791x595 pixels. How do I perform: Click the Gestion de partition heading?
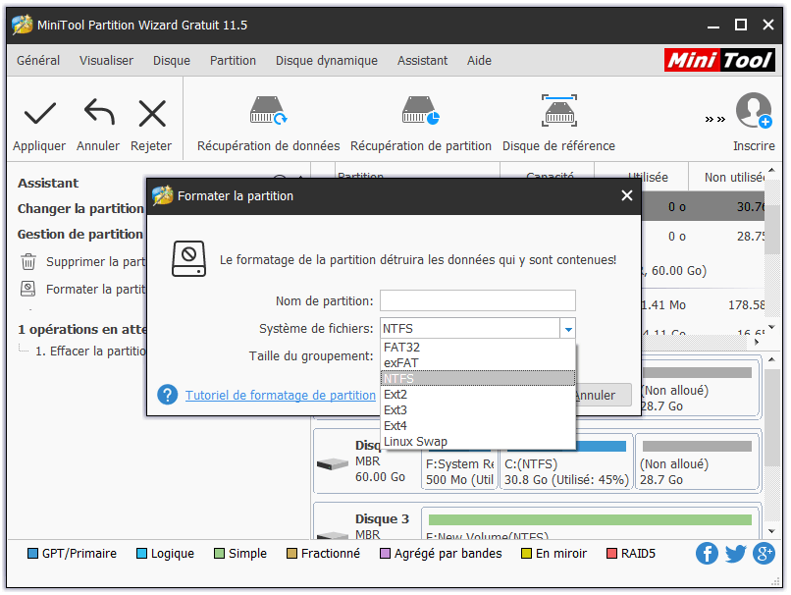[x=80, y=234]
